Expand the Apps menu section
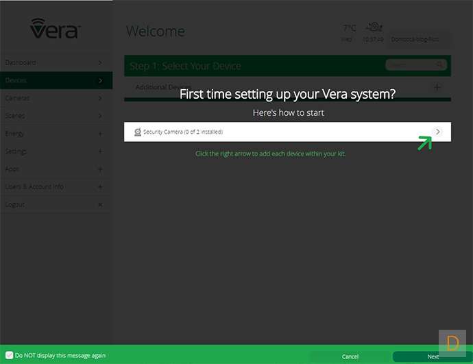This screenshot has height=364, width=473. coord(100,169)
